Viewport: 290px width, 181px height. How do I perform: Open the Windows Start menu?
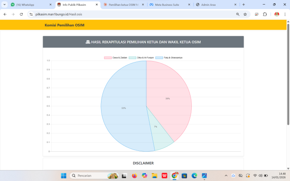click(x=63, y=176)
